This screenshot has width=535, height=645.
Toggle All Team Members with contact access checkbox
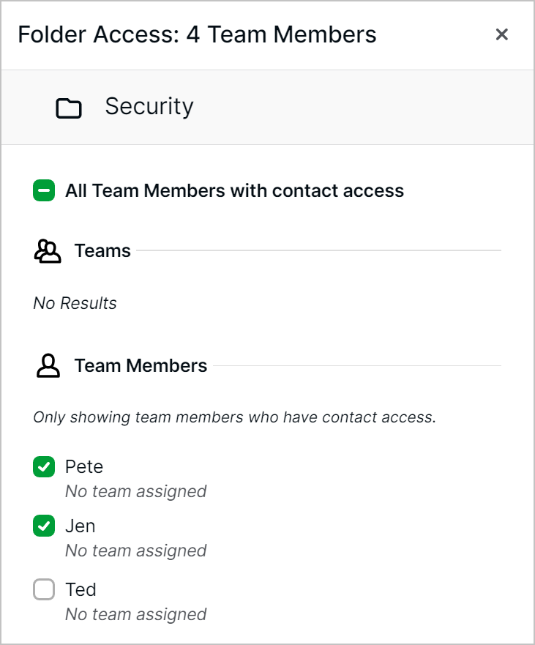click(x=44, y=191)
